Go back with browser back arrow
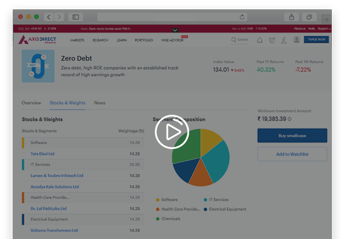Viewport: 344px width, 239px height. pyautogui.click(x=49, y=17)
